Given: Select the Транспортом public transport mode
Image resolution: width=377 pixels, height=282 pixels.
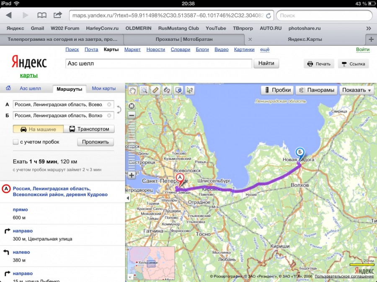Looking at the screenshot, I should coord(89,129).
